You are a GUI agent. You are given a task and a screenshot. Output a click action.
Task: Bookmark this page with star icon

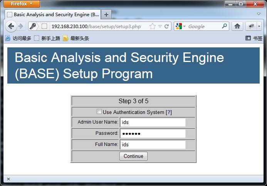pyautogui.click(x=153, y=26)
